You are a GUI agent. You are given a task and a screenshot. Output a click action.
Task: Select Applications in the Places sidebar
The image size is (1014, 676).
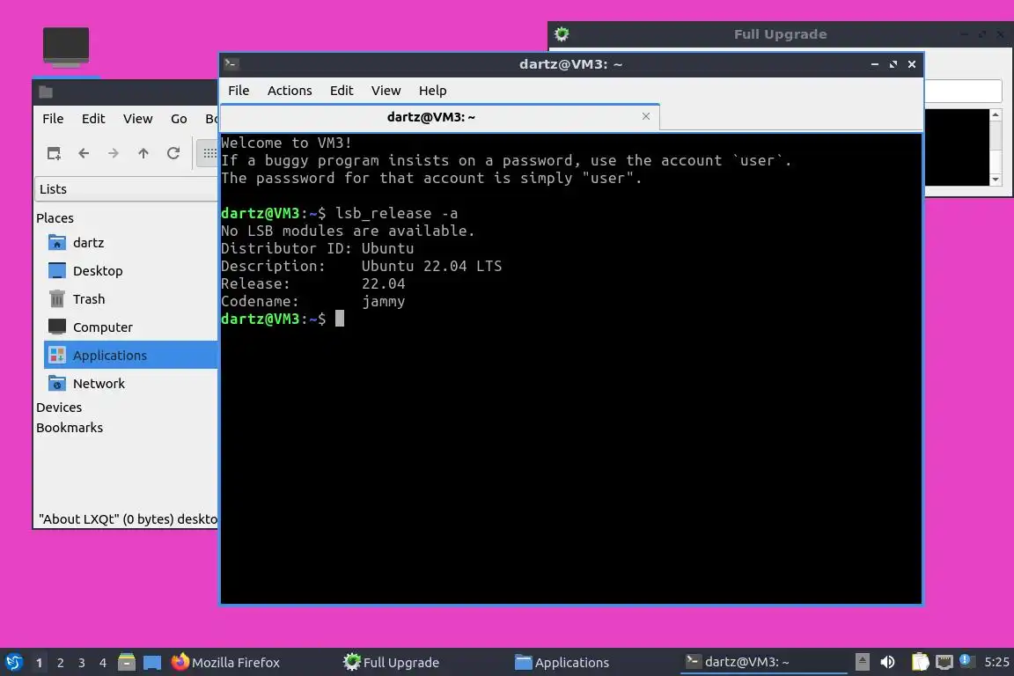(x=130, y=355)
